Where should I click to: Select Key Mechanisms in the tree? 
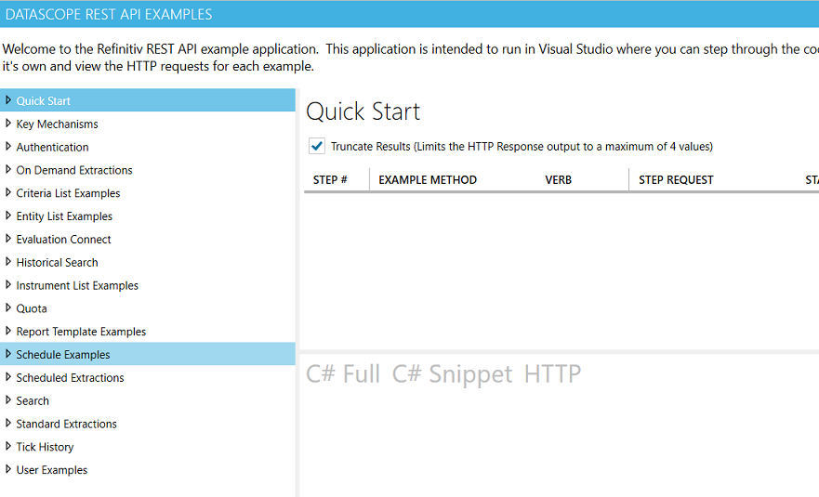[x=57, y=124]
